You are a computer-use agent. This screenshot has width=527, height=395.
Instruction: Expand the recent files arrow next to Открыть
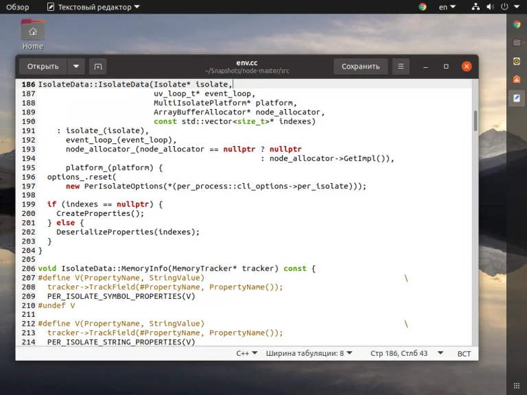tap(76, 67)
